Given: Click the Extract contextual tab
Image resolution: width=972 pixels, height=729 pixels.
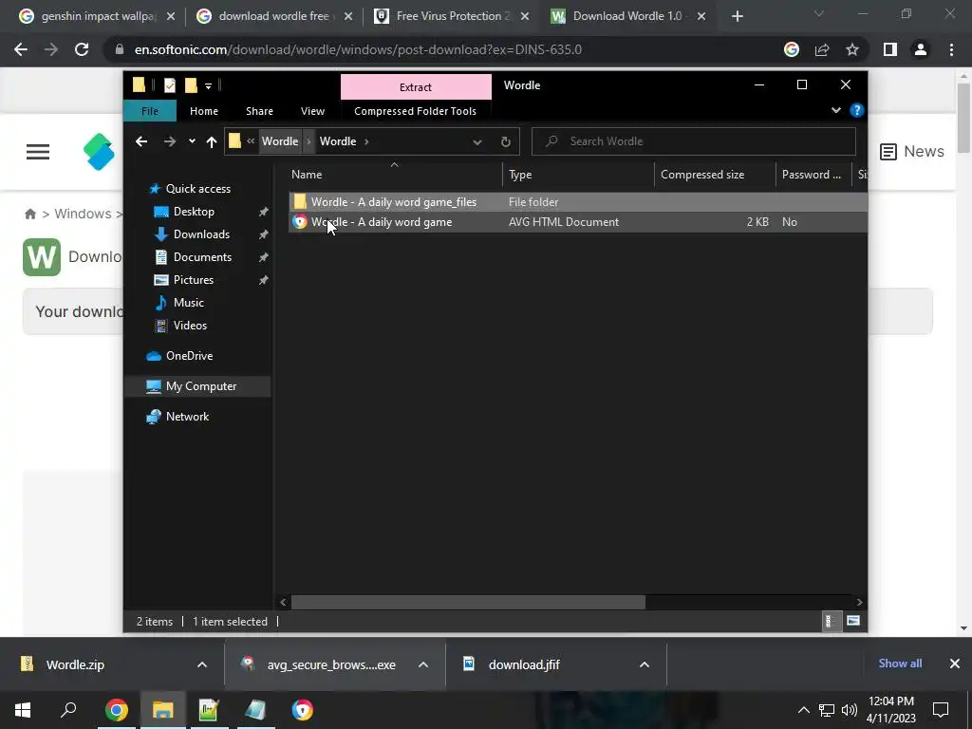Looking at the screenshot, I should click(x=416, y=86).
